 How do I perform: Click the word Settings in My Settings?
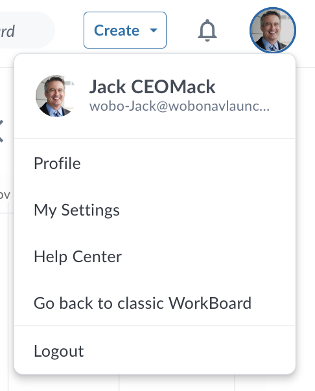pos(90,210)
